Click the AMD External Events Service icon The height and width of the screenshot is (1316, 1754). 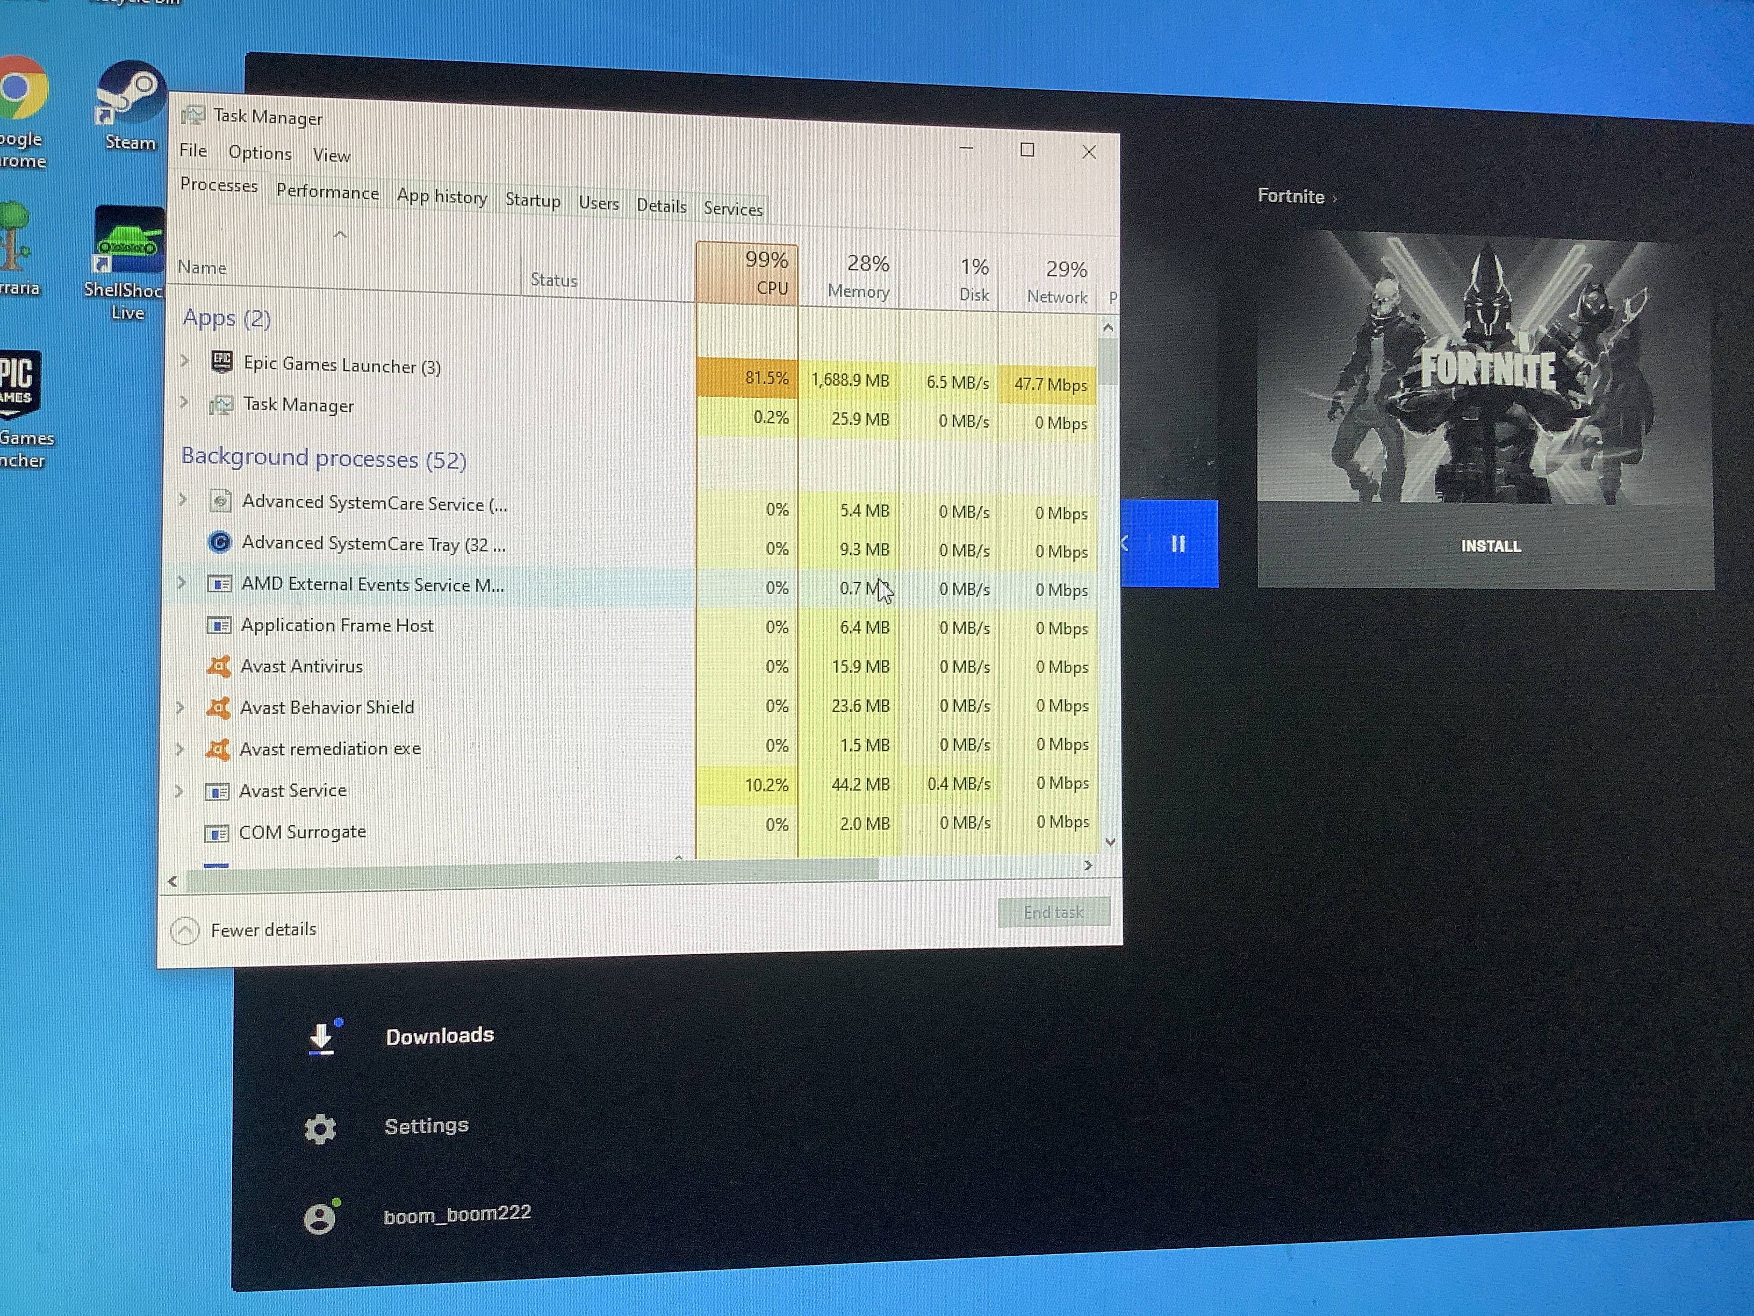[219, 584]
